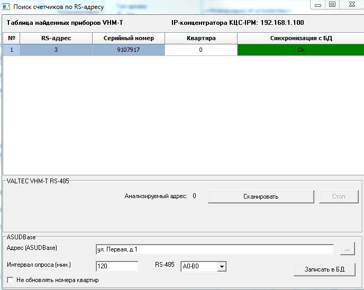Click the 'Квартира' column header
This screenshot has width=364, height=290.
[x=201, y=38]
